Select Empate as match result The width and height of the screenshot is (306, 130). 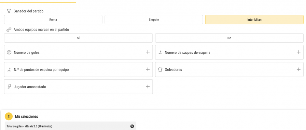(154, 20)
